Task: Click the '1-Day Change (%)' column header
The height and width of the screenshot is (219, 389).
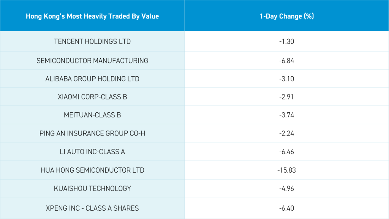Action: (286, 16)
